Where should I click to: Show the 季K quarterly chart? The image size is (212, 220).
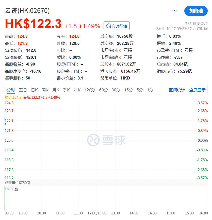point(66,90)
